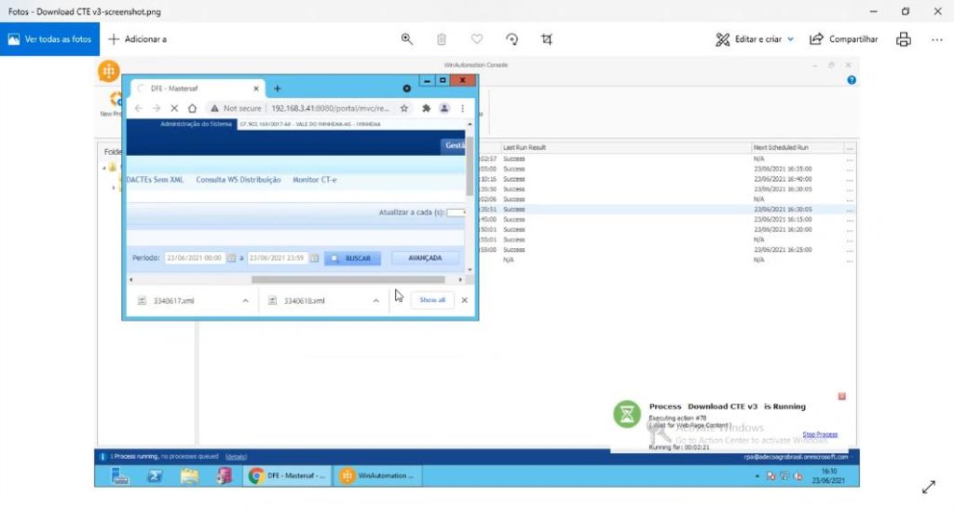Screen dimensions: 954x509
Task: Close the DFE - Mastersaf tab
Action: pos(256,89)
